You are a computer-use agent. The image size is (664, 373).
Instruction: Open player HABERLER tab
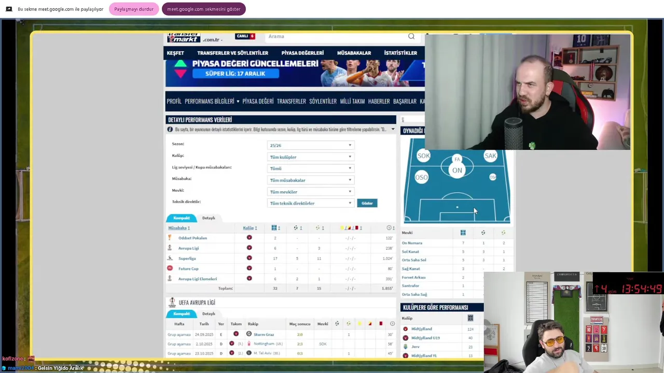379,102
